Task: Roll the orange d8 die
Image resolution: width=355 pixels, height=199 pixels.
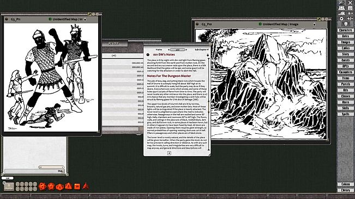Action: tap(68, 186)
